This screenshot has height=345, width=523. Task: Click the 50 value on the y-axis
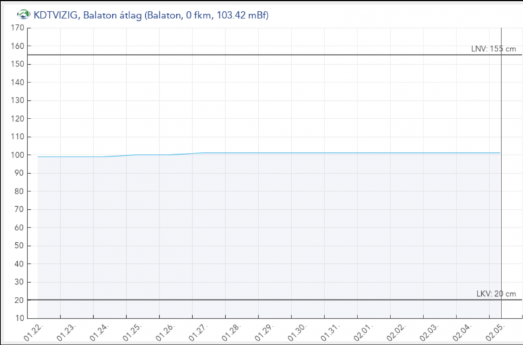(x=18, y=245)
